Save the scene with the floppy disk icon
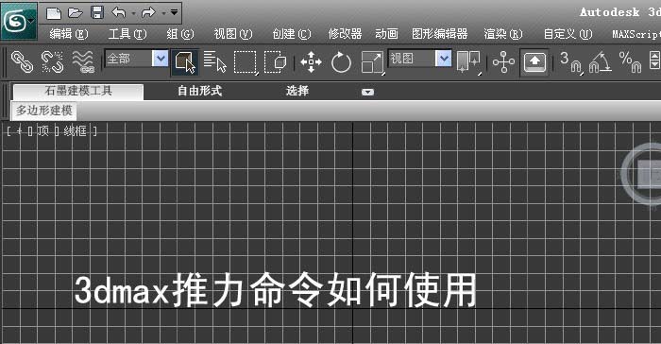661x344 pixels. (x=97, y=13)
